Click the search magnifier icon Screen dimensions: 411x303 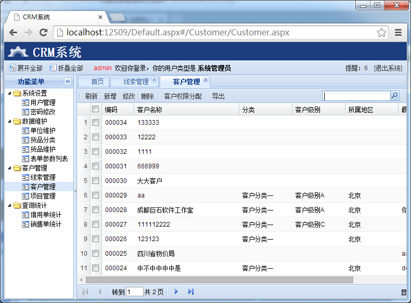[x=394, y=96]
